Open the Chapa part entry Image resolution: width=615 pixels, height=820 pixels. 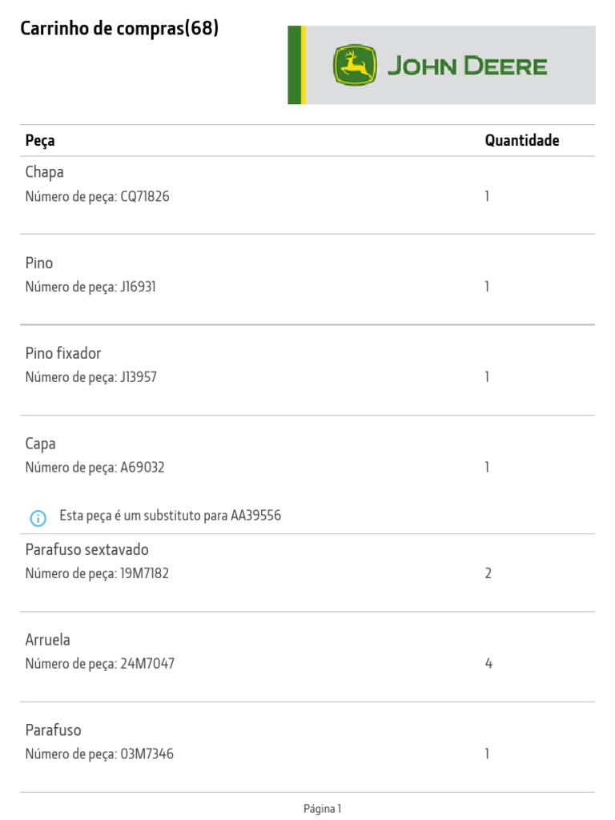point(44,172)
